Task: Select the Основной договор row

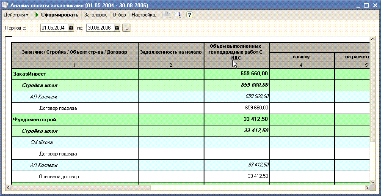Action: coord(190,177)
